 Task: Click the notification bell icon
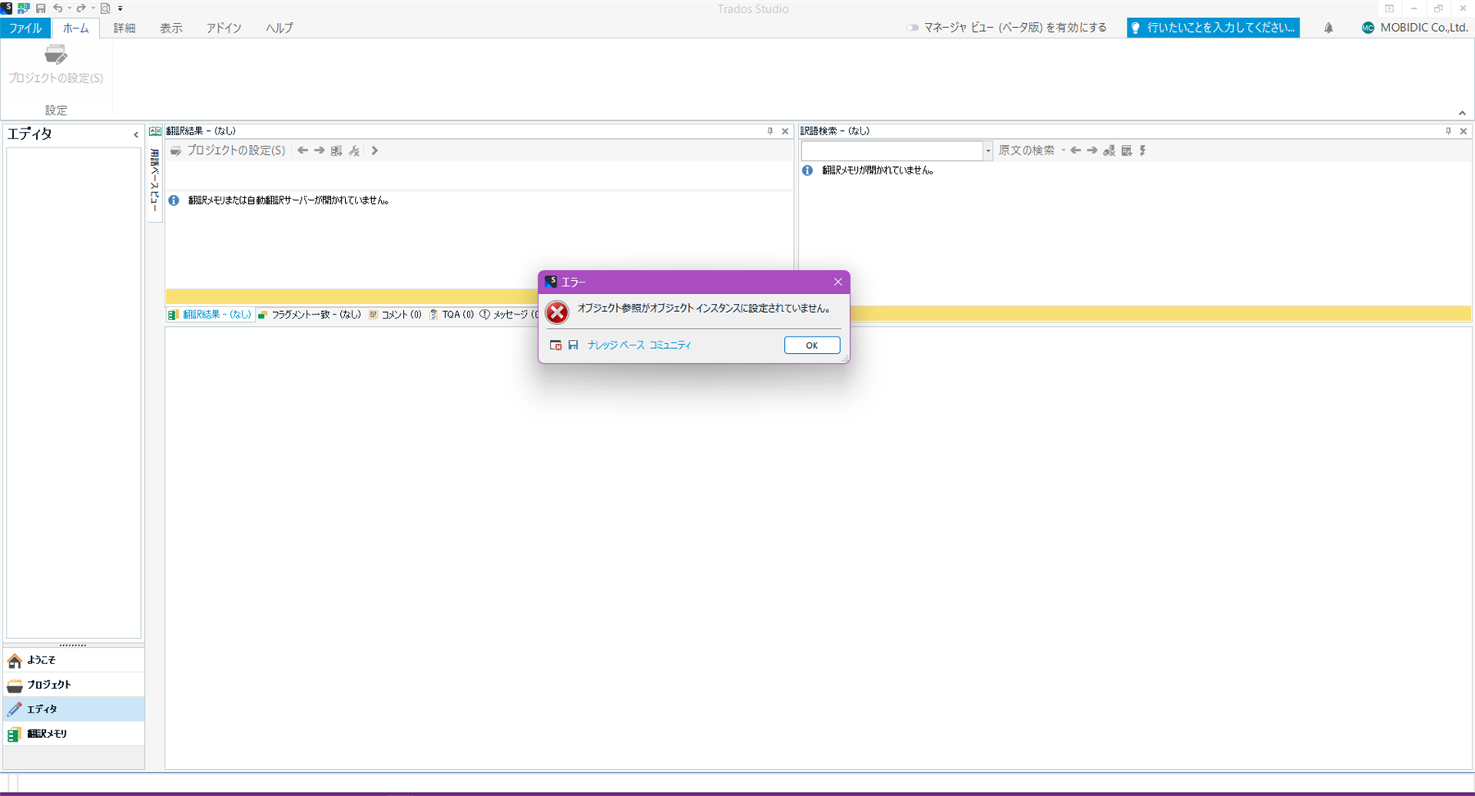pyautogui.click(x=1328, y=28)
